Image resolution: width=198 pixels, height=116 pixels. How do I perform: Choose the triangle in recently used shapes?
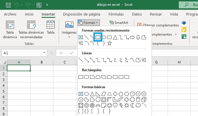[x=115, y=37]
